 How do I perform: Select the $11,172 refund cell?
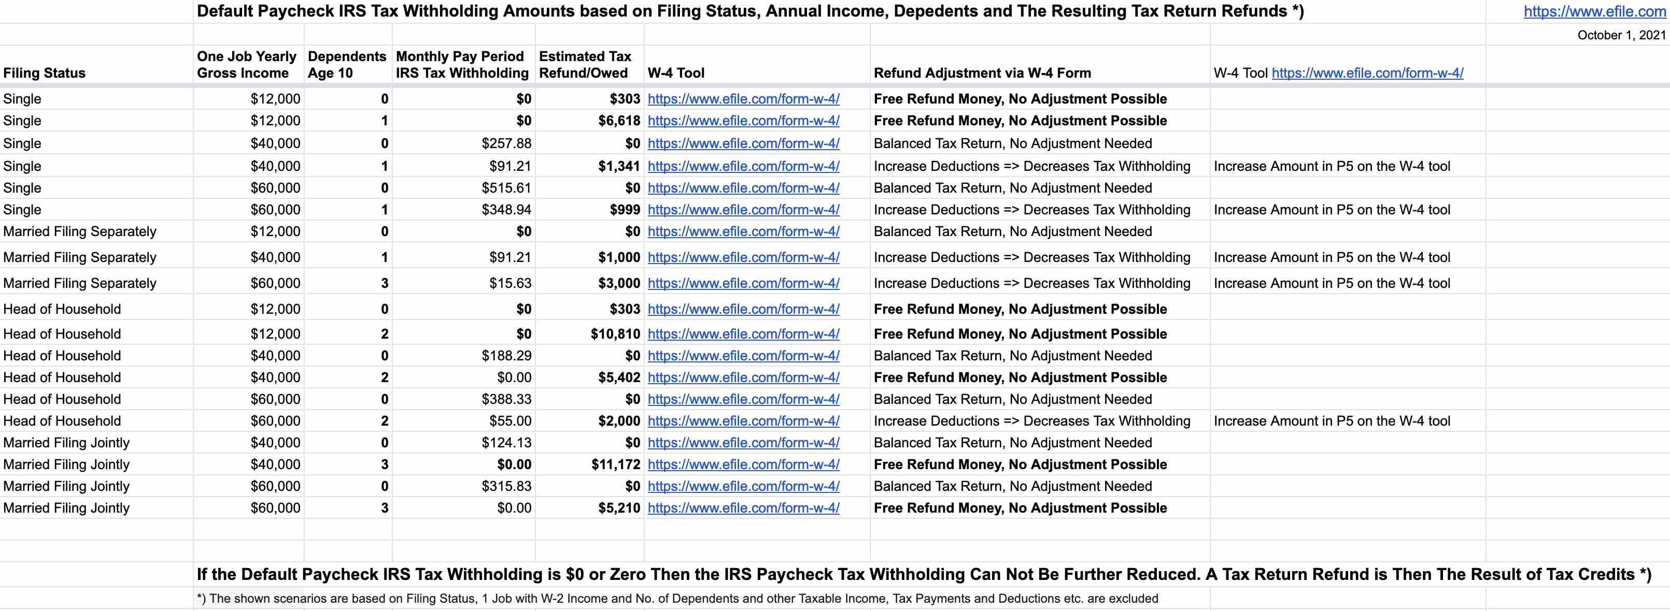[589, 464]
